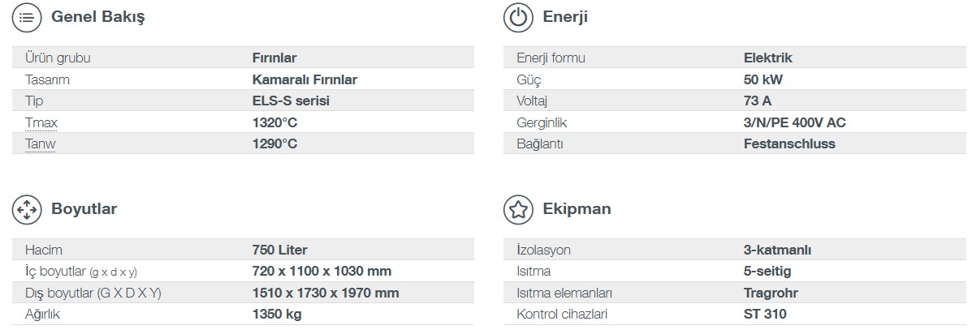
Task: Click the ELS-S serisi type value
Action: (x=291, y=101)
